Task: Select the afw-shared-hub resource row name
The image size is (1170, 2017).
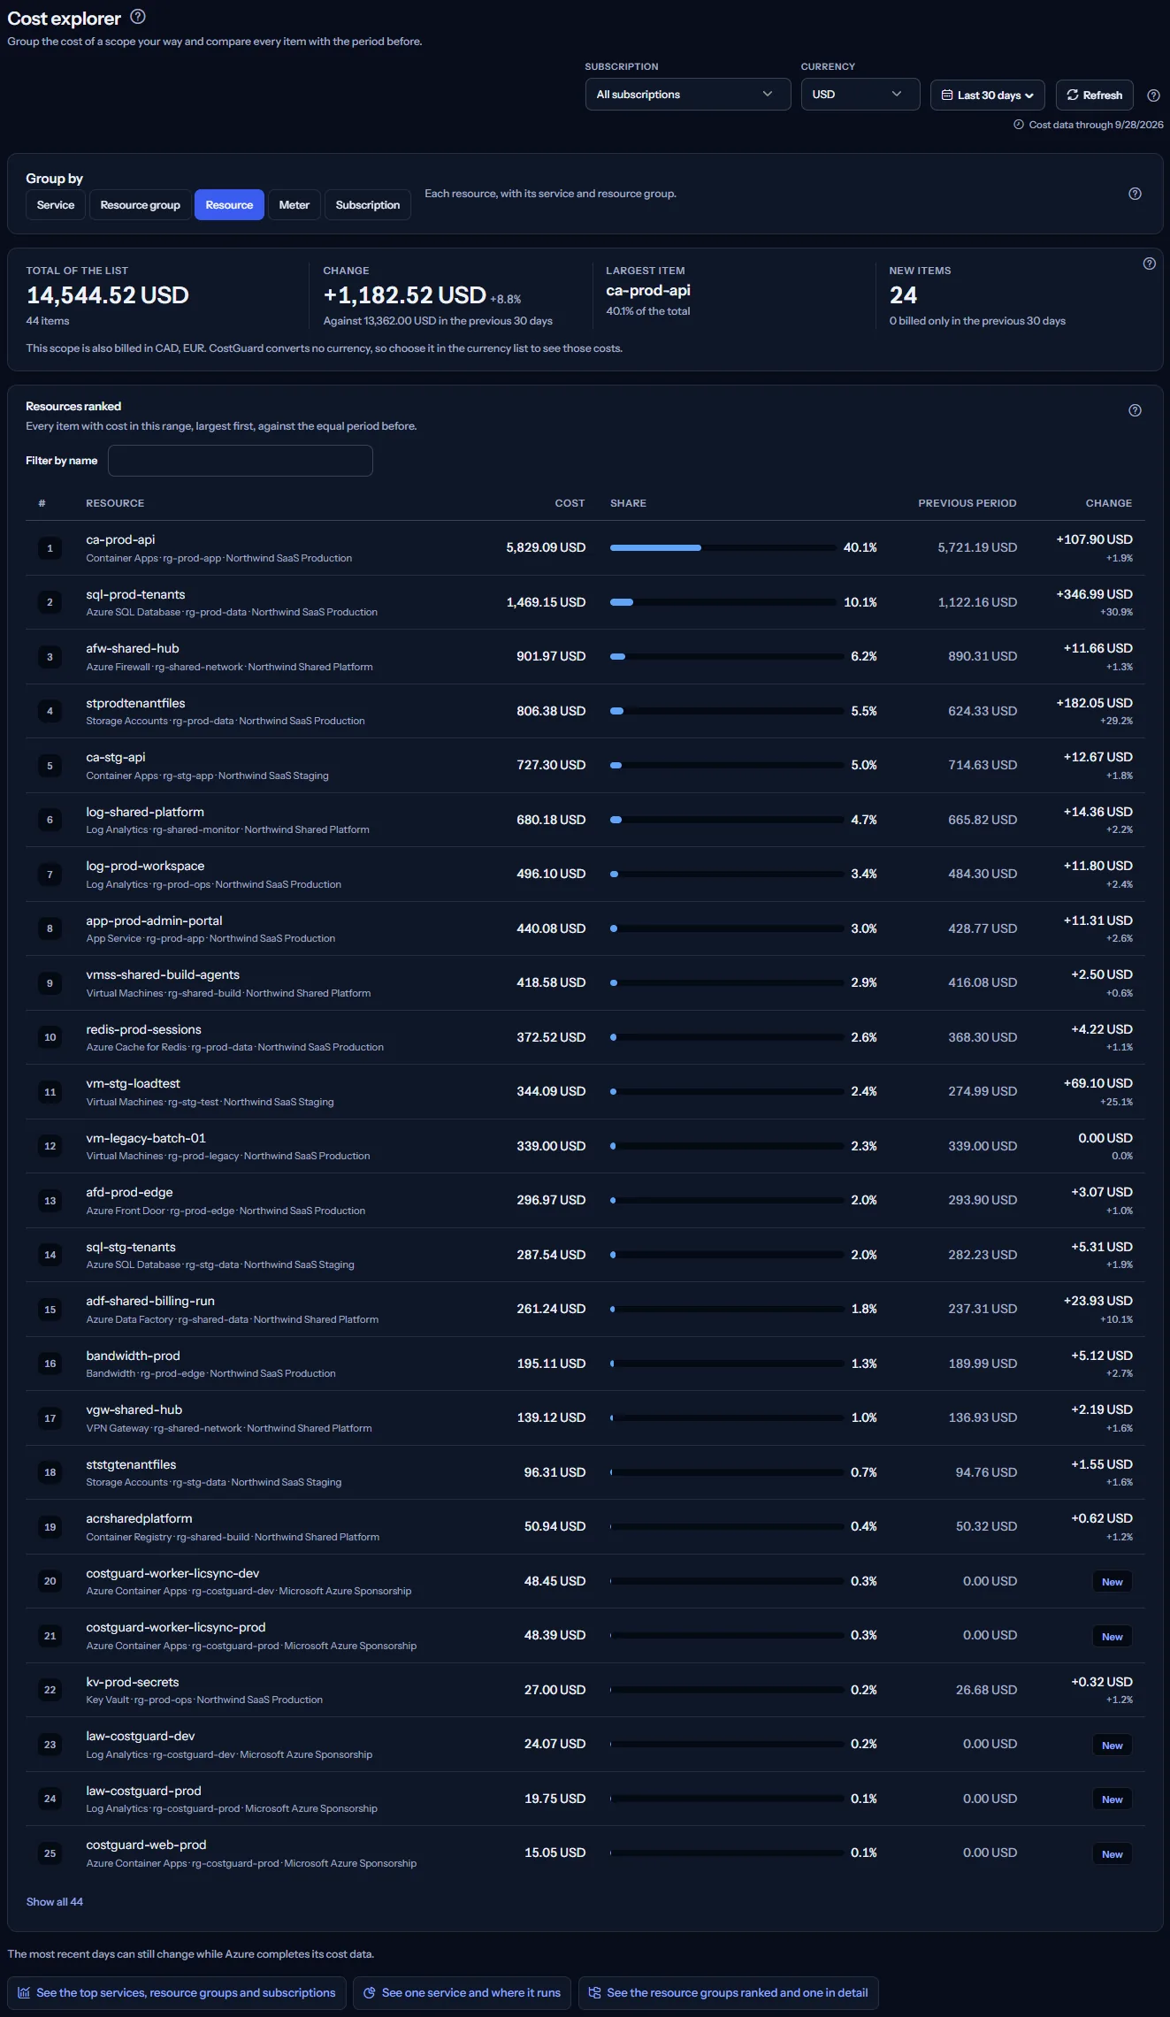Action: point(133,648)
